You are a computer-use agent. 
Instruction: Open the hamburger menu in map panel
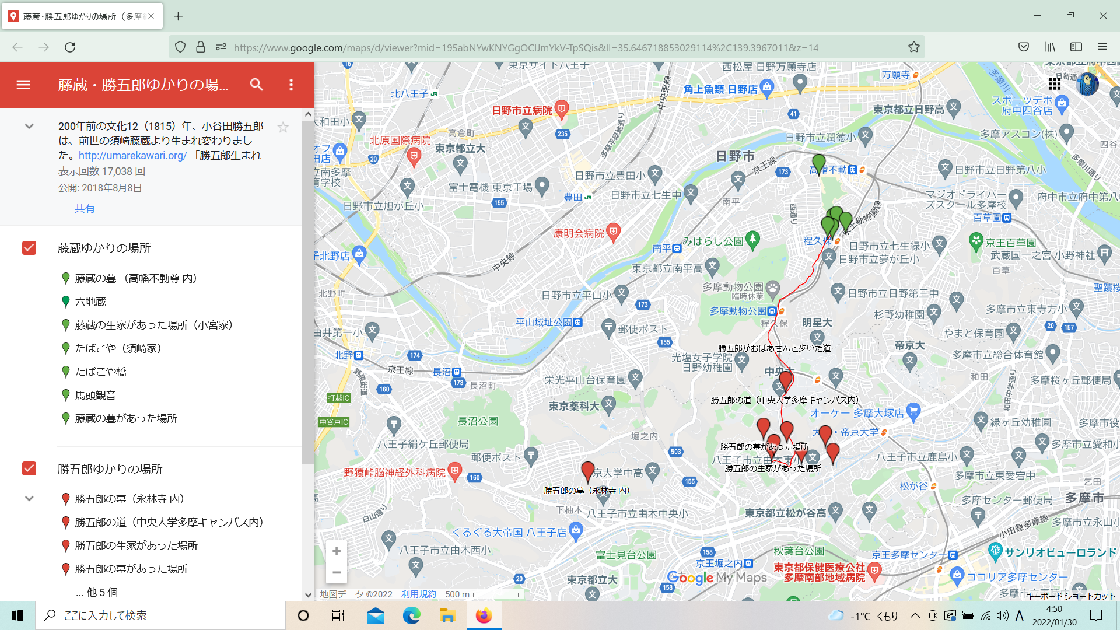pyautogui.click(x=23, y=85)
